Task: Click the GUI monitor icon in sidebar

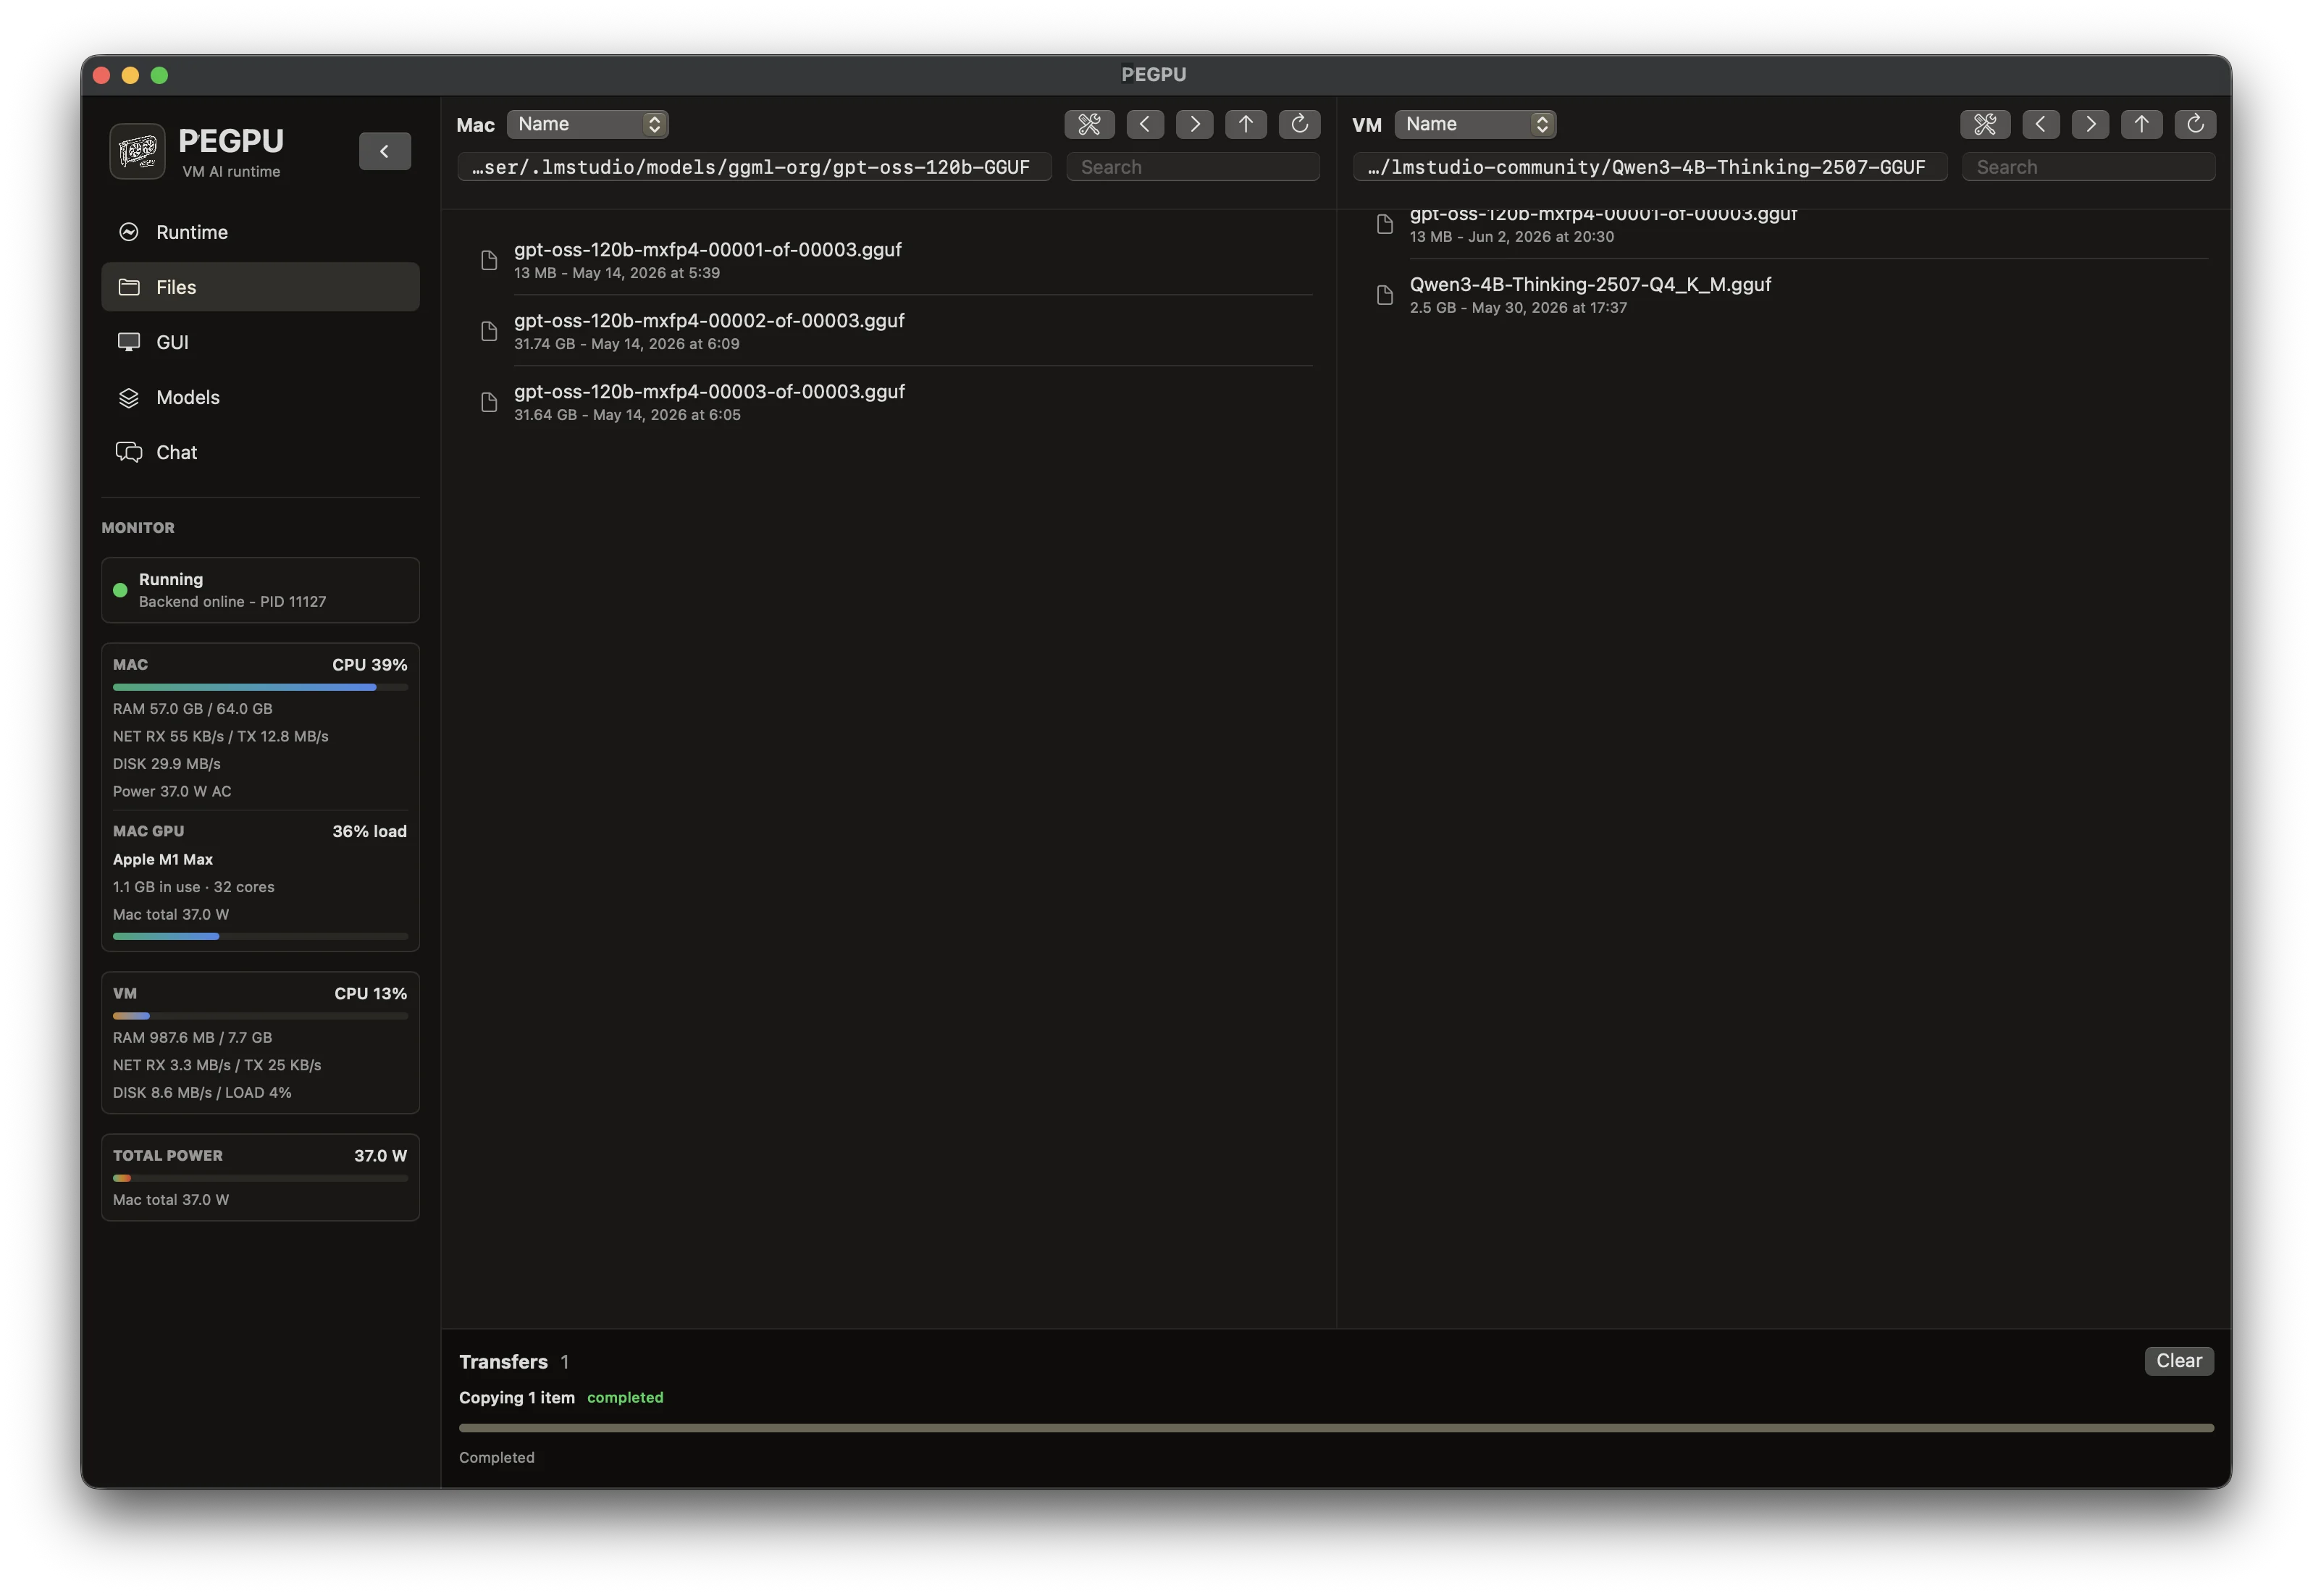Action: 129,342
